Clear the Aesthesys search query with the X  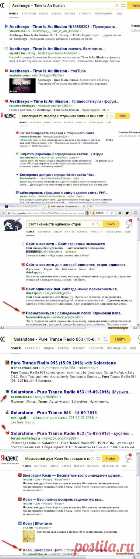click(117, 6)
